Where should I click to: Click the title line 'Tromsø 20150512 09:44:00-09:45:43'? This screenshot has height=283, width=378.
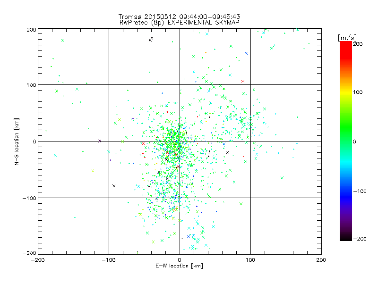tap(179, 17)
